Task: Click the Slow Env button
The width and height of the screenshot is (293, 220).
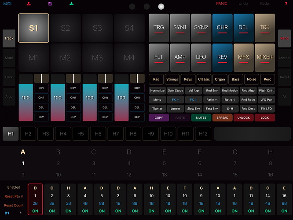Action: point(194,109)
